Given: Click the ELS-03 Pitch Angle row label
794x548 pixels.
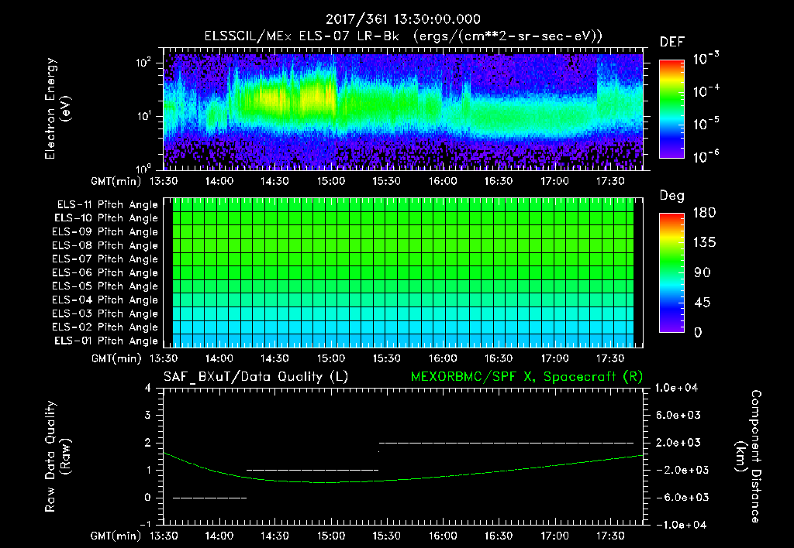Looking at the screenshot, I should [105, 314].
